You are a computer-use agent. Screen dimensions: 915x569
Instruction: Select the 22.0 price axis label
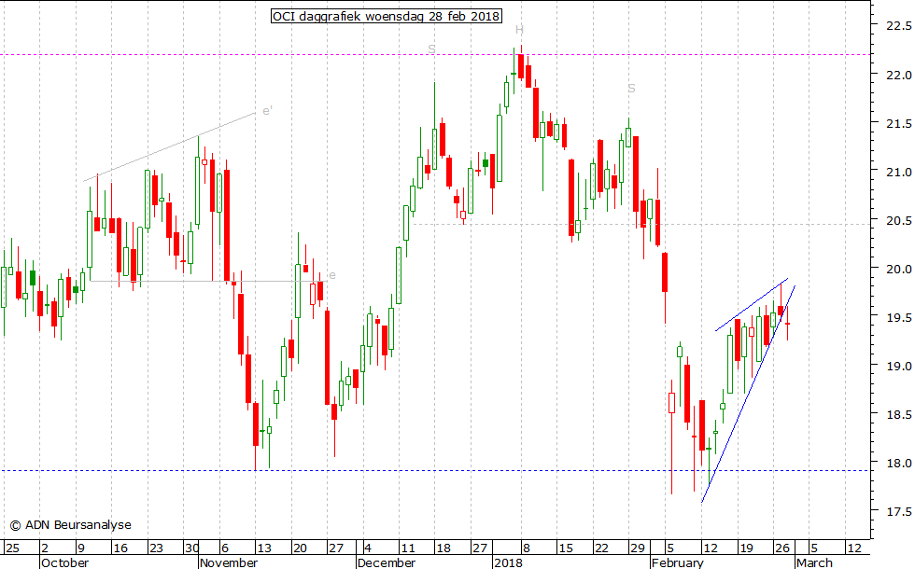898,76
